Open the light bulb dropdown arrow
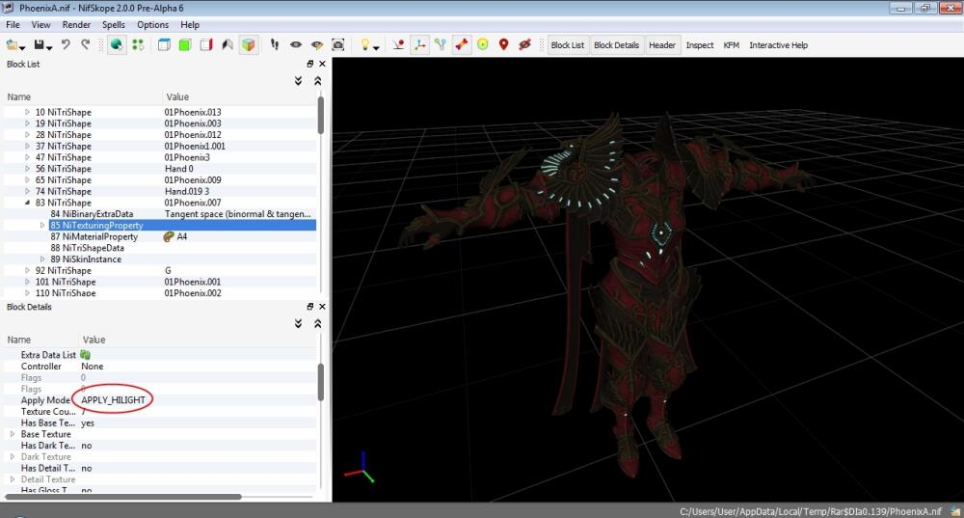Image resolution: width=964 pixels, height=518 pixels. click(376, 47)
